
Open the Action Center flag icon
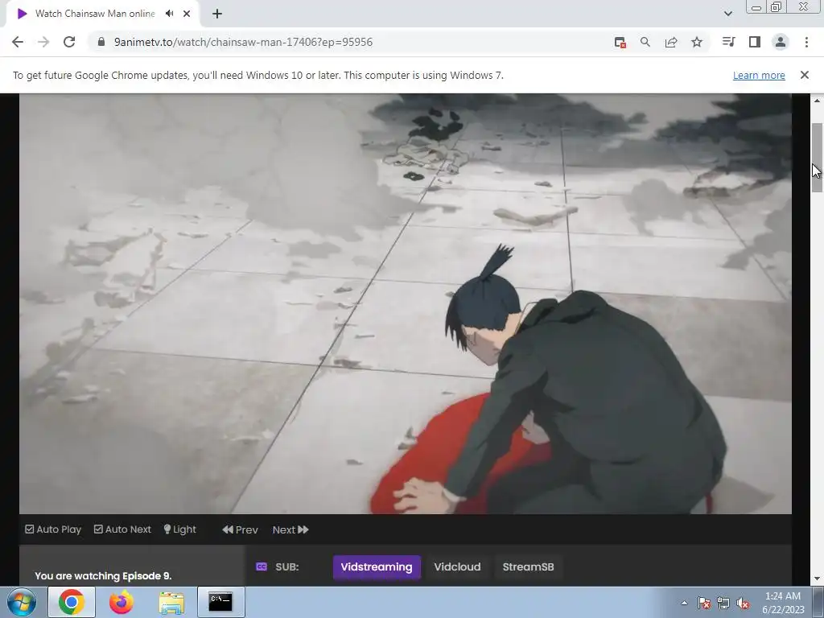(703, 603)
